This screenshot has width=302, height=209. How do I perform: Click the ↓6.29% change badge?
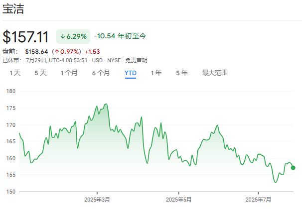pyautogui.click(x=73, y=36)
